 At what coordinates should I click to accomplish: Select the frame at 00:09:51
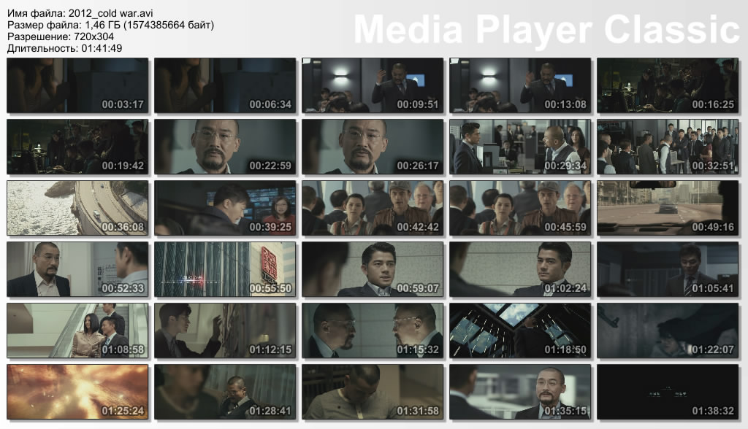pyautogui.click(x=373, y=85)
